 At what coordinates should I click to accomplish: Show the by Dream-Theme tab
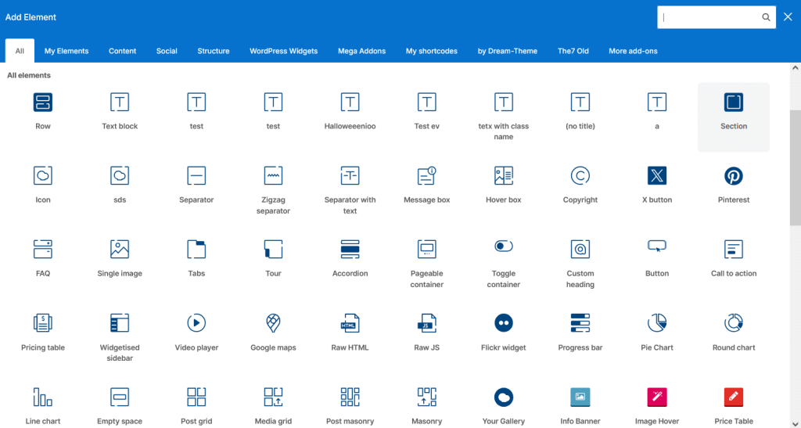coord(507,51)
